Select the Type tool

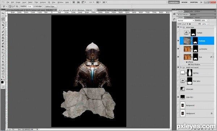(x=3, y=59)
